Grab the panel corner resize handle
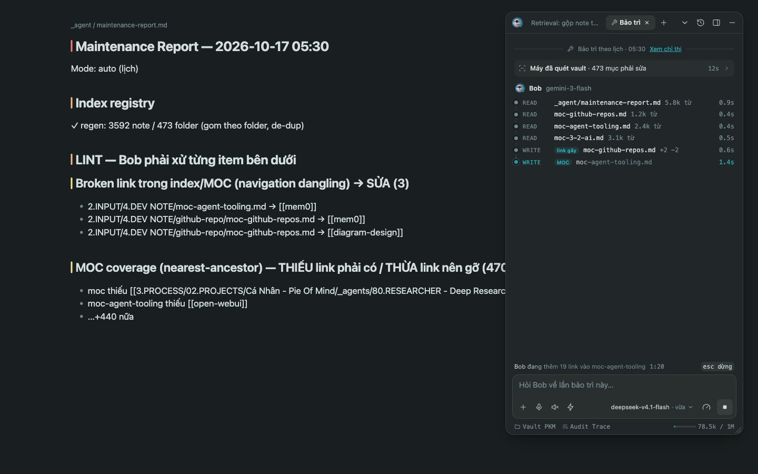The width and height of the screenshot is (758, 474). (x=739, y=430)
